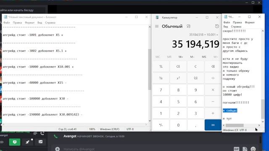Click right Notepad vertical scrollbar thumb
The height and width of the screenshot is (151, 269).
tap(263, 109)
